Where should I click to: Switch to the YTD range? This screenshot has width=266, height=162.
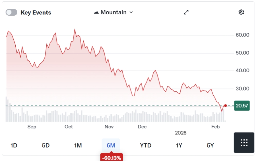(146, 145)
